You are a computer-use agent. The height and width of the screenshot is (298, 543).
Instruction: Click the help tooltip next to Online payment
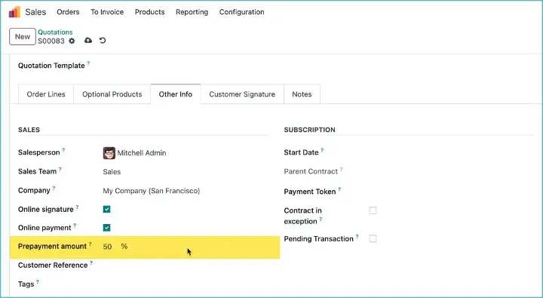(75, 226)
